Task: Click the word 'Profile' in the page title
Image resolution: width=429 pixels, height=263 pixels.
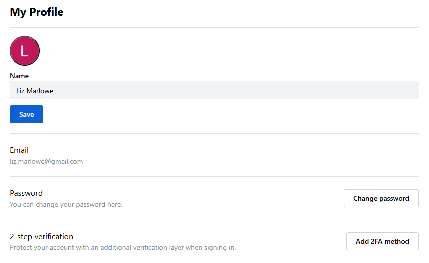Action: pyautogui.click(x=46, y=12)
